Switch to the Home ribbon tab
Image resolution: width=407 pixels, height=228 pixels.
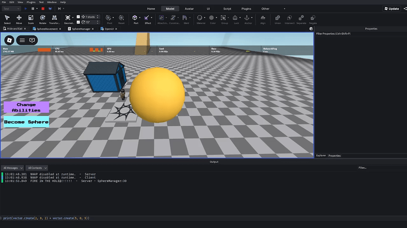click(x=151, y=9)
